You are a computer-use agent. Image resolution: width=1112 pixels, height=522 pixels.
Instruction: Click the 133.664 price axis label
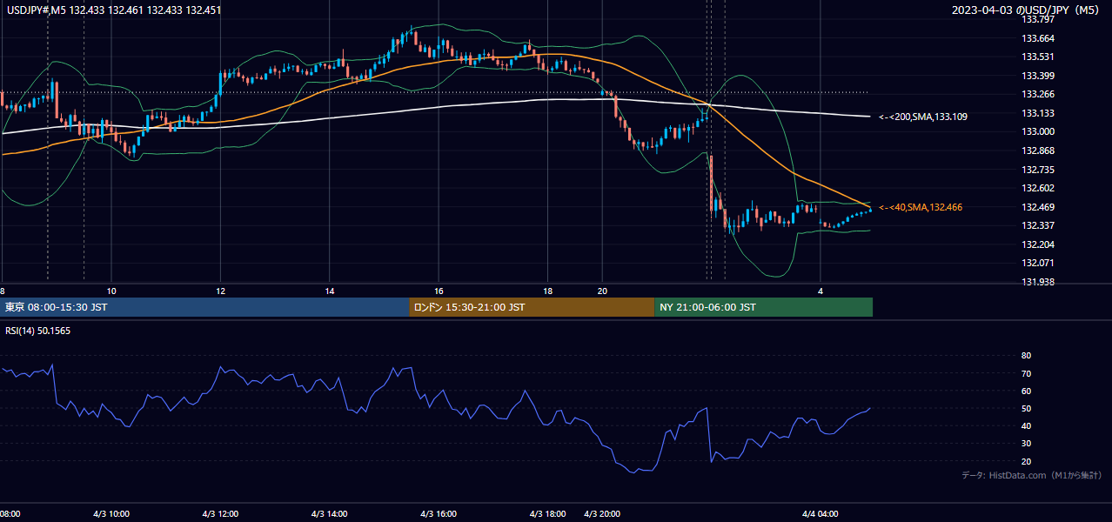pos(1037,38)
